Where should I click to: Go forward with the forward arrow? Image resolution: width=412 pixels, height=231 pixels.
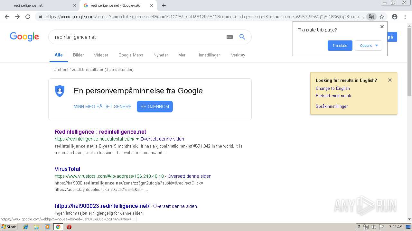tap(17, 17)
